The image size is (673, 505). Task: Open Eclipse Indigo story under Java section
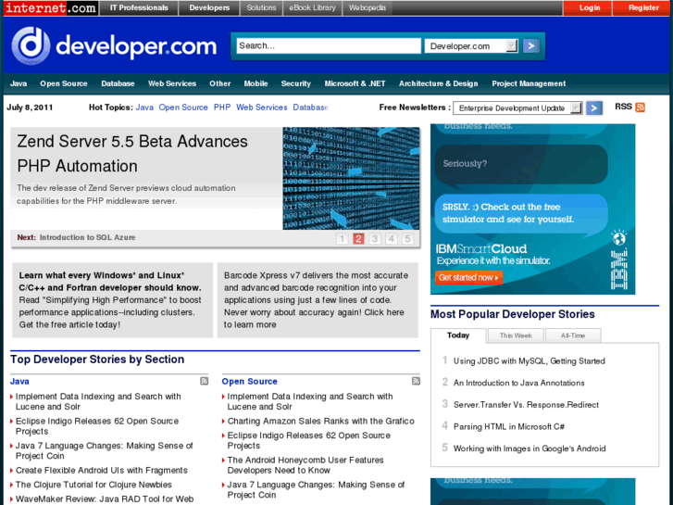pos(97,426)
